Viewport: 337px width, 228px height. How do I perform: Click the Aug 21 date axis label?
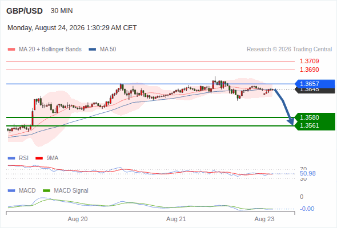point(176,219)
